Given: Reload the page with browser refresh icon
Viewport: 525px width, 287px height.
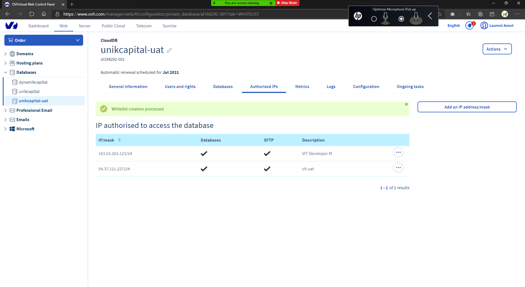Looking at the screenshot, I should [x=32, y=14].
